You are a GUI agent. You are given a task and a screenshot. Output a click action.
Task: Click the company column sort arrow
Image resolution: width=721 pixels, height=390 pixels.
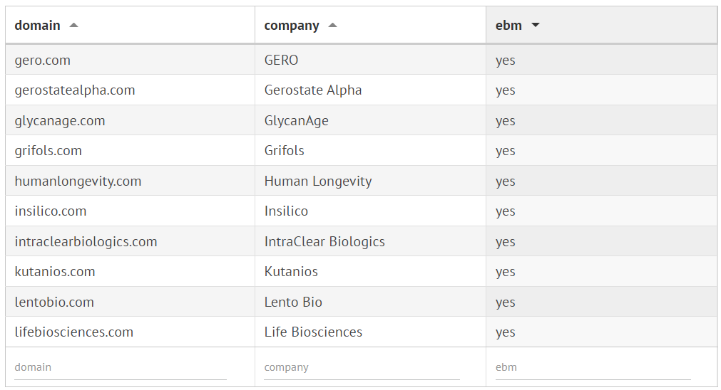(332, 26)
